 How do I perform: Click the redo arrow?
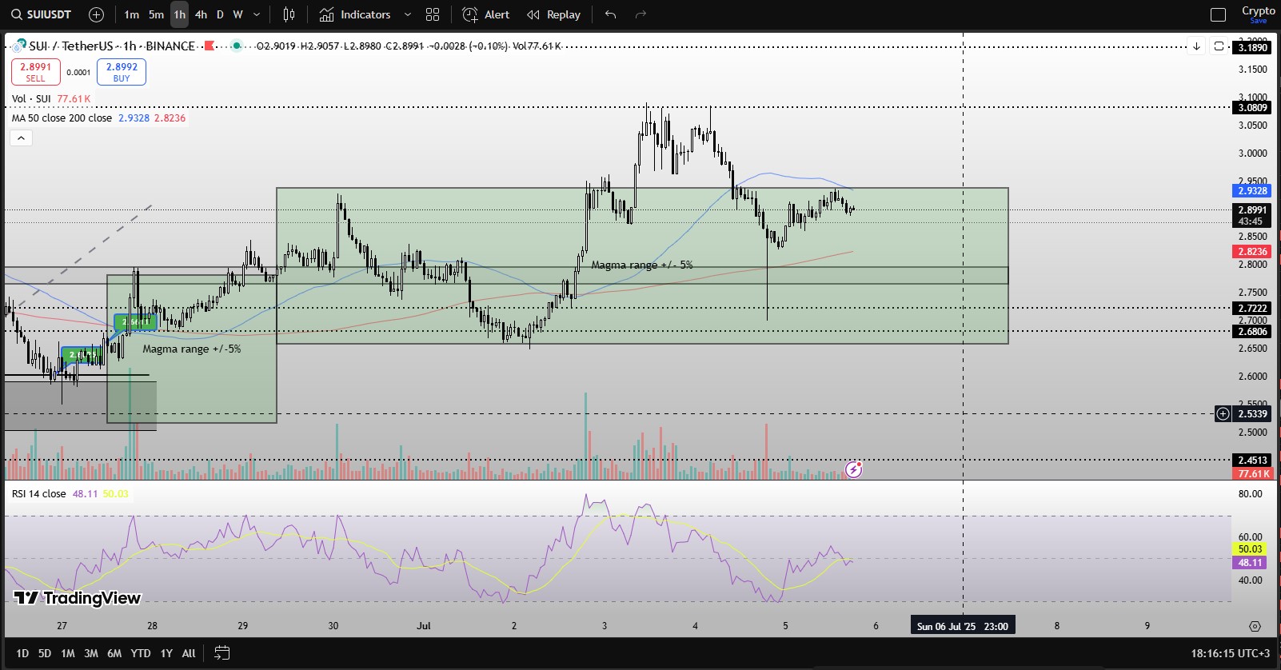point(640,14)
